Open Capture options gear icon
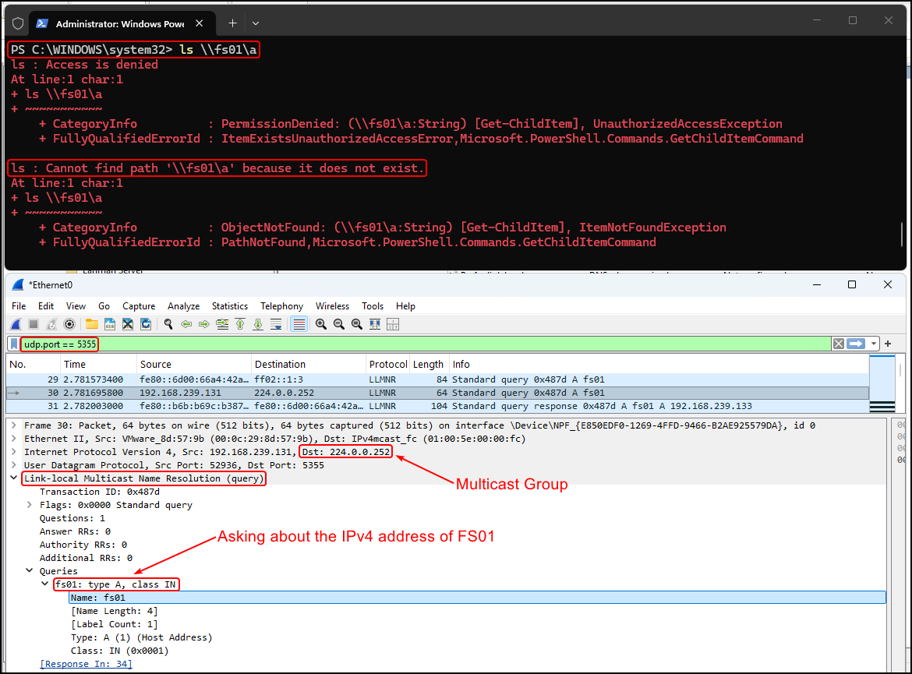Viewport: 912px width, 674px height. (x=69, y=324)
